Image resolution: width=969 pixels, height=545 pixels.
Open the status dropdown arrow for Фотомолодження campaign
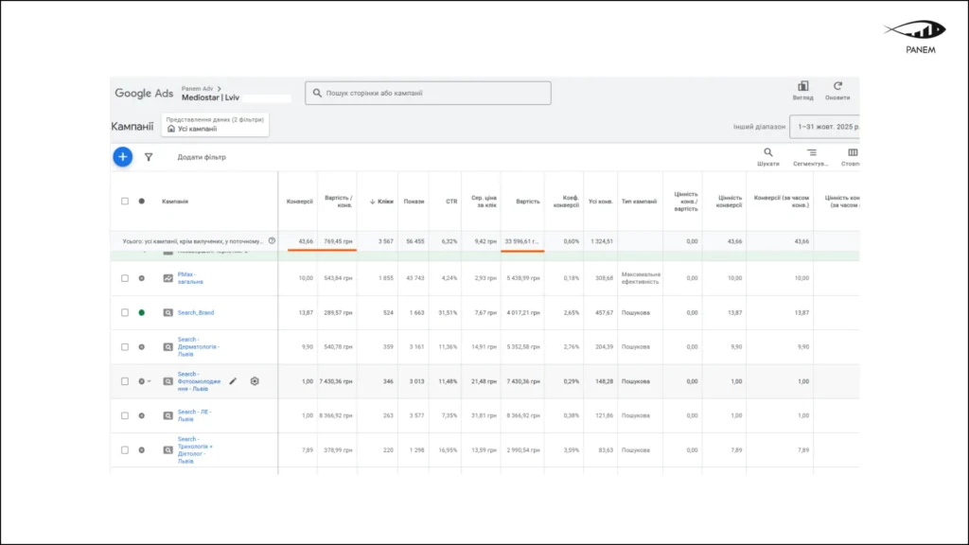(149, 381)
